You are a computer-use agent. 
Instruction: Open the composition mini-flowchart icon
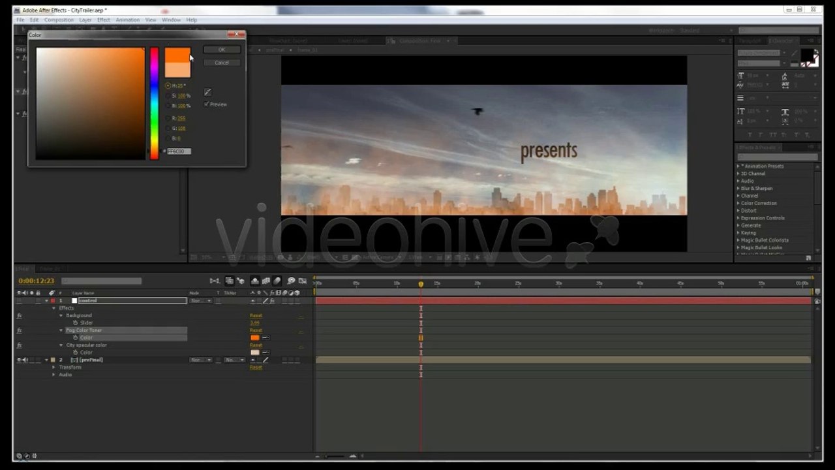(x=215, y=281)
